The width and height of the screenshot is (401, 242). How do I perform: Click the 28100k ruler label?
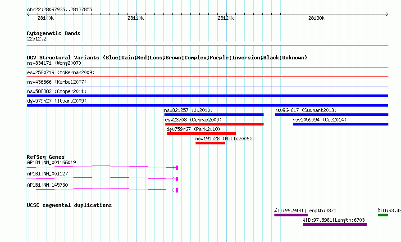pos(46,18)
